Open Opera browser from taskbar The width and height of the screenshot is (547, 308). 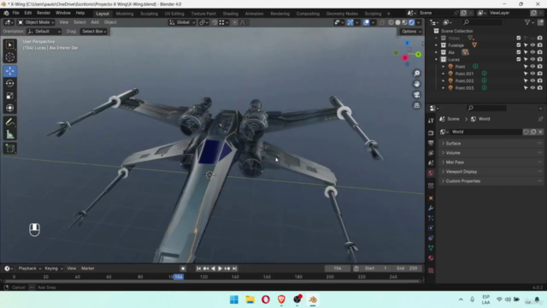click(266, 299)
